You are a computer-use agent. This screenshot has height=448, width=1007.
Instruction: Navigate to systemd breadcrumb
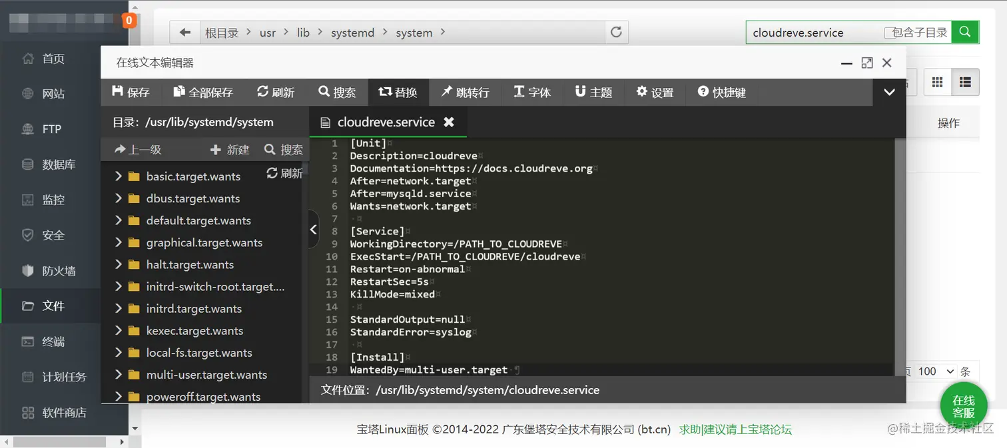pos(352,33)
